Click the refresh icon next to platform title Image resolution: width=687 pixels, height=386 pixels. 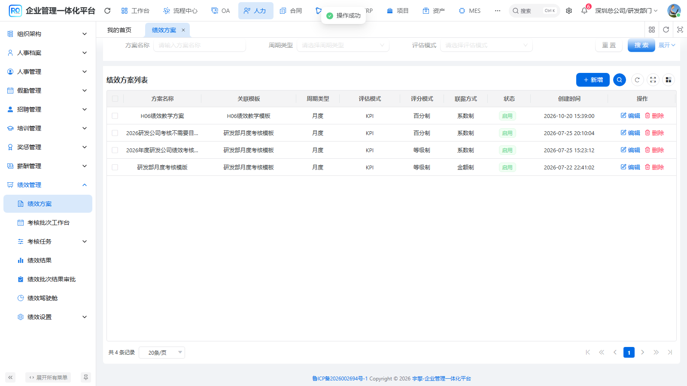(x=107, y=11)
